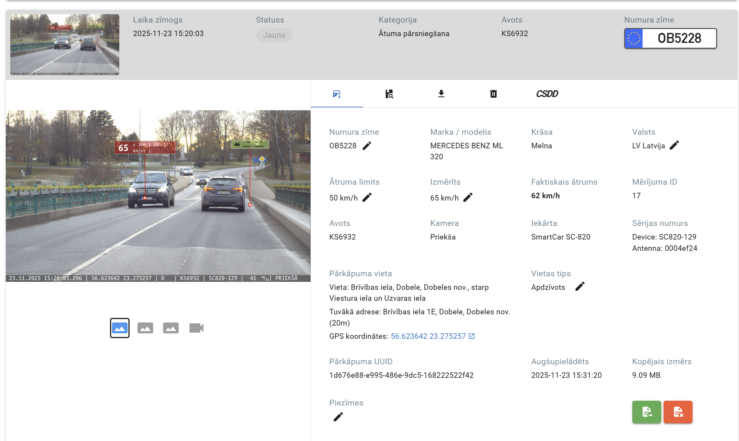Open the vehicle info tab icon
739x441 pixels.
[337, 94]
